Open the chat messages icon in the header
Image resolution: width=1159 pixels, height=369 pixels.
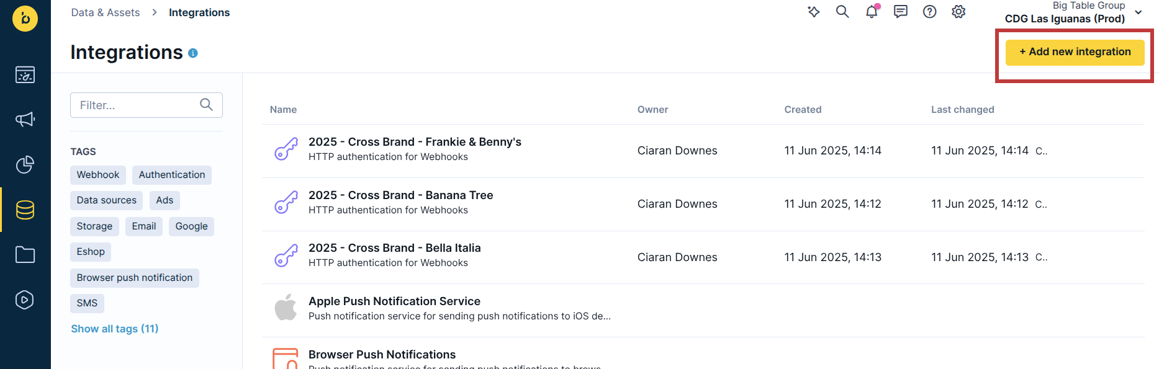(901, 12)
